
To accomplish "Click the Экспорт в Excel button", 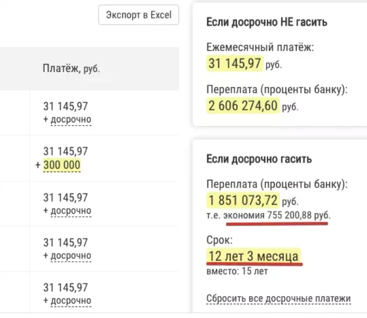I will [x=139, y=15].
